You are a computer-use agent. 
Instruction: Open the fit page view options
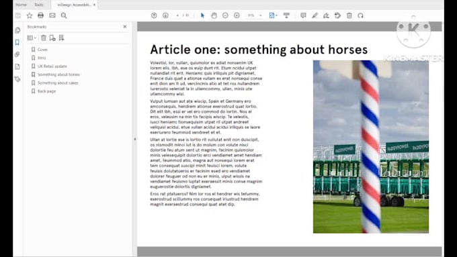[x=273, y=15]
